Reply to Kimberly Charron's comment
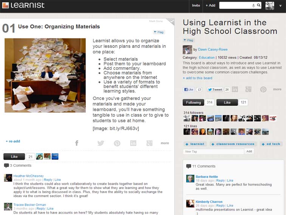Viewport: 286px width, 215px height. coord(220,206)
